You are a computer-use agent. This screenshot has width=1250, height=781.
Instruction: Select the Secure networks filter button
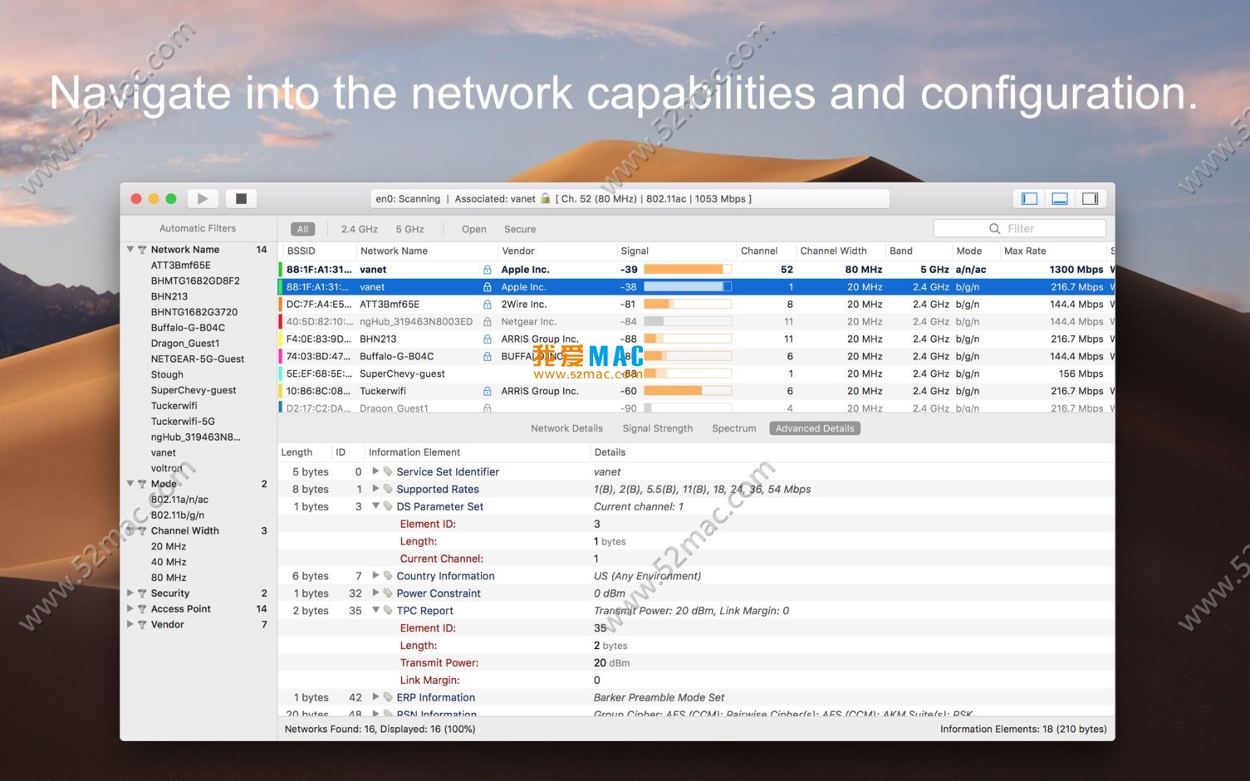click(520, 229)
